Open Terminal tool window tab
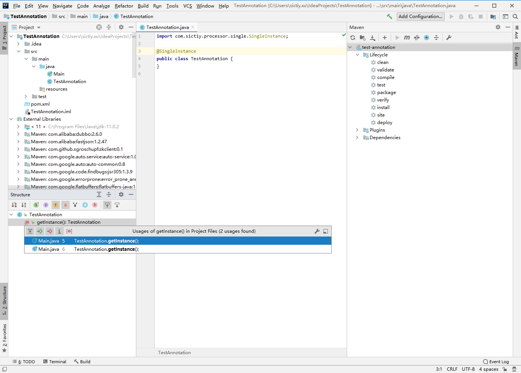 [55, 362]
